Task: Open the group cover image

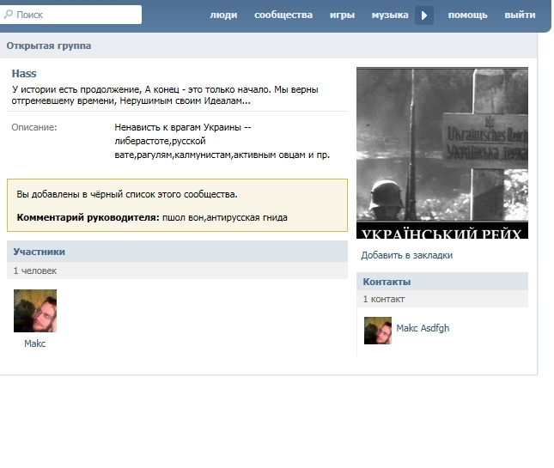Action: pos(442,153)
